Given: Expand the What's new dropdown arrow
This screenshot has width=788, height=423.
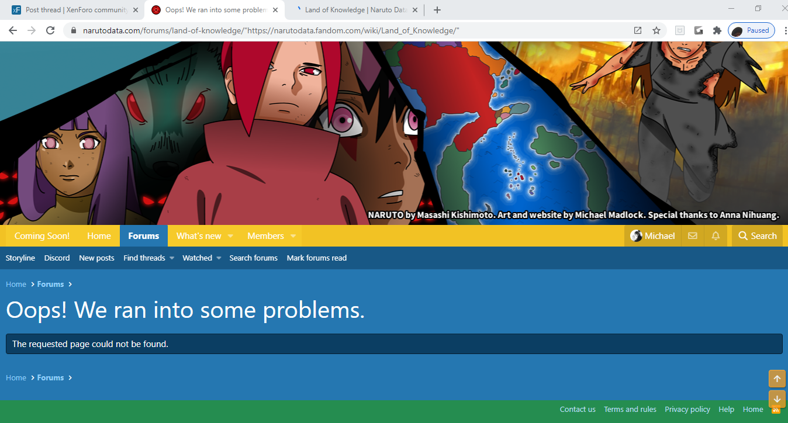Looking at the screenshot, I should pyautogui.click(x=230, y=236).
